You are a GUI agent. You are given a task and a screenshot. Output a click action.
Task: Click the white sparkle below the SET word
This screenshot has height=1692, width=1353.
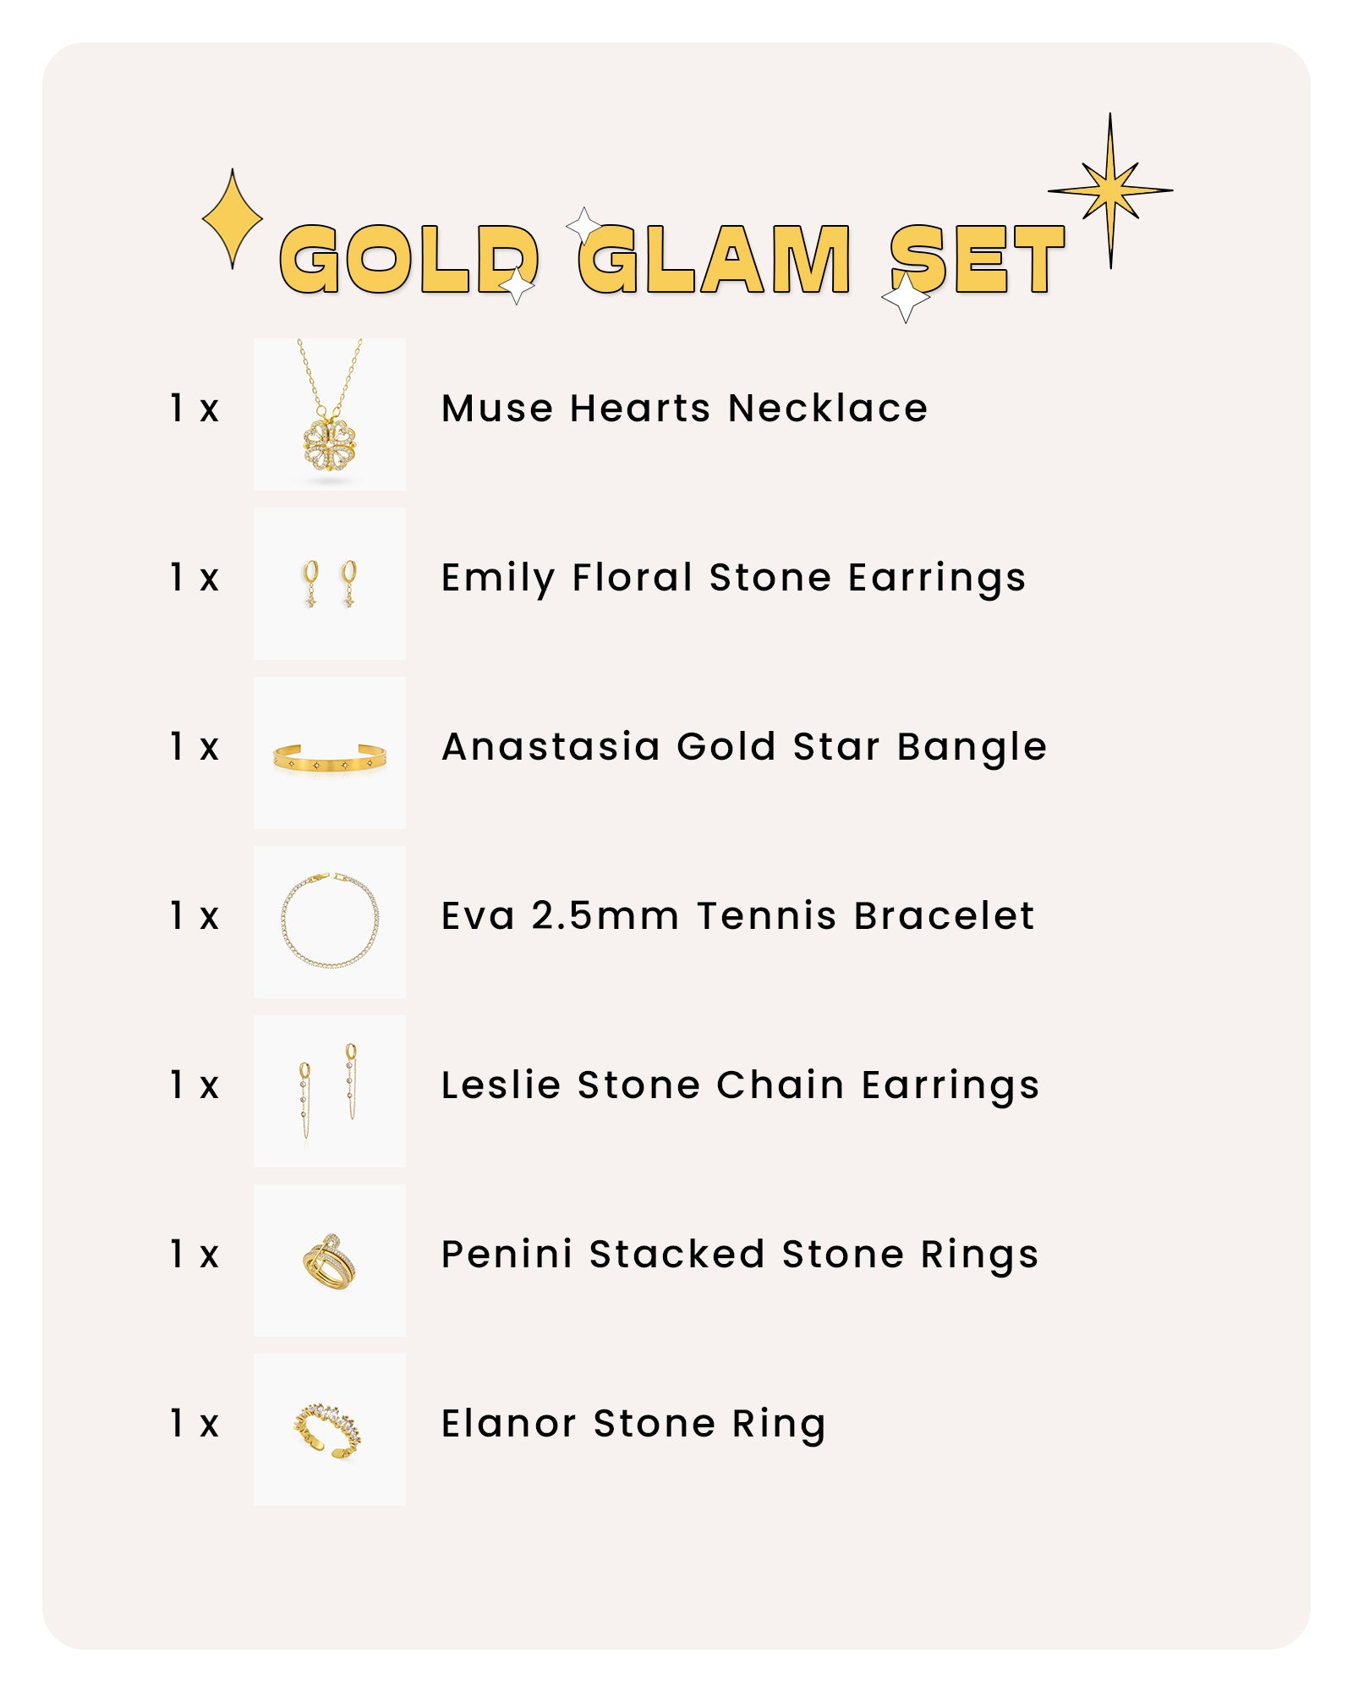point(905,298)
